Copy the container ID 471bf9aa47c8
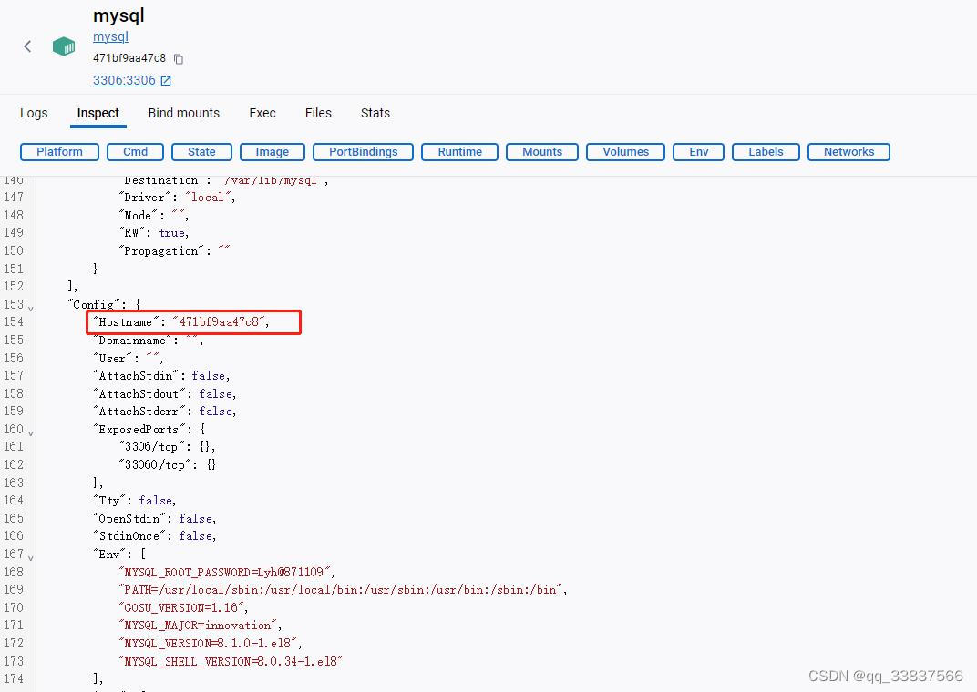Viewport: 977px width, 692px height. point(179,58)
